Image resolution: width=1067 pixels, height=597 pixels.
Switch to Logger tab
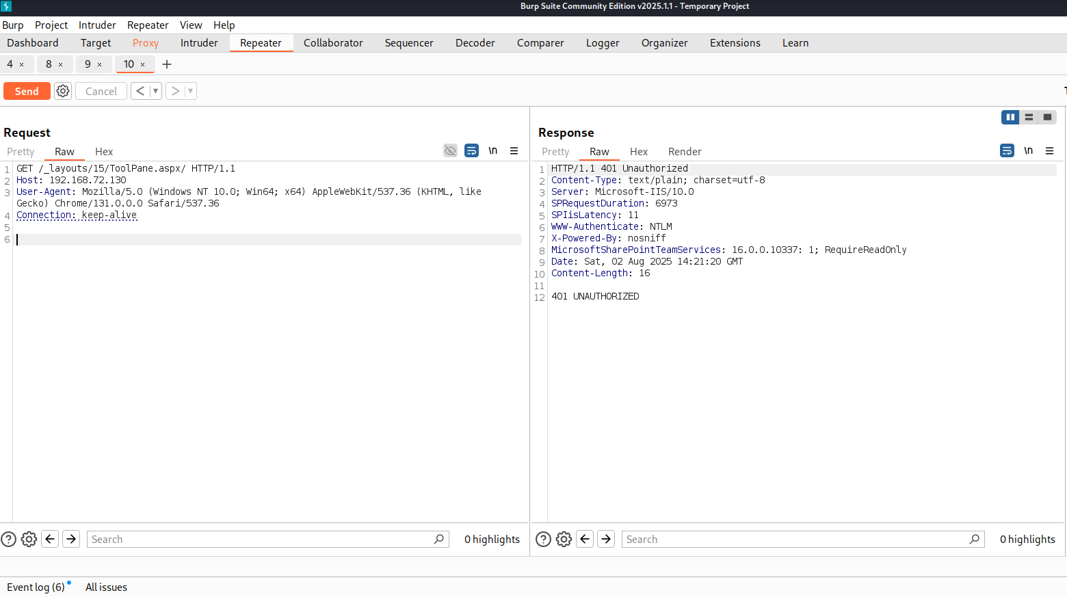(603, 42)
